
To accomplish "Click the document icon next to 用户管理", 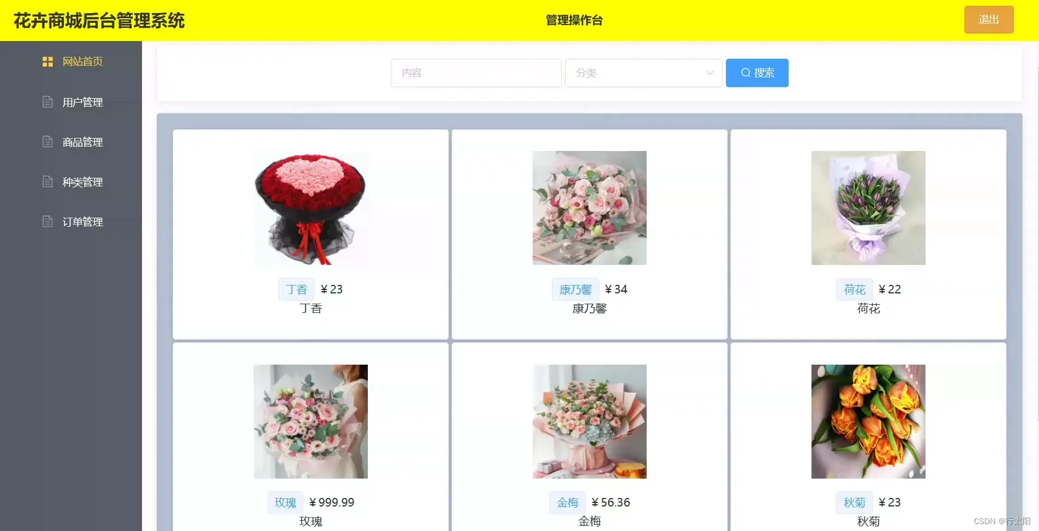I will 48,102.
